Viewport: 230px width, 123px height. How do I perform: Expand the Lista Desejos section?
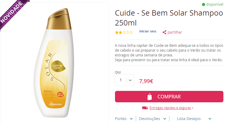click(194, 118)
